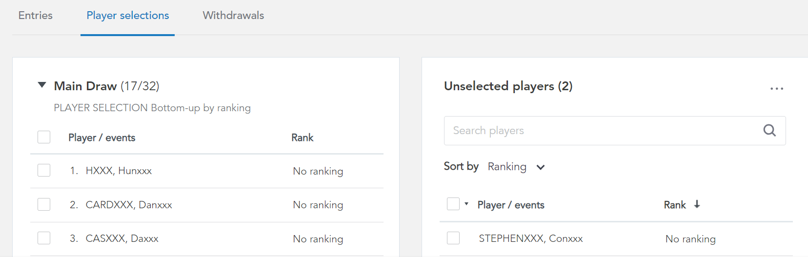Click Player / events header in Main Draw
Screen dimensions: 808x257
pos(102,138)
